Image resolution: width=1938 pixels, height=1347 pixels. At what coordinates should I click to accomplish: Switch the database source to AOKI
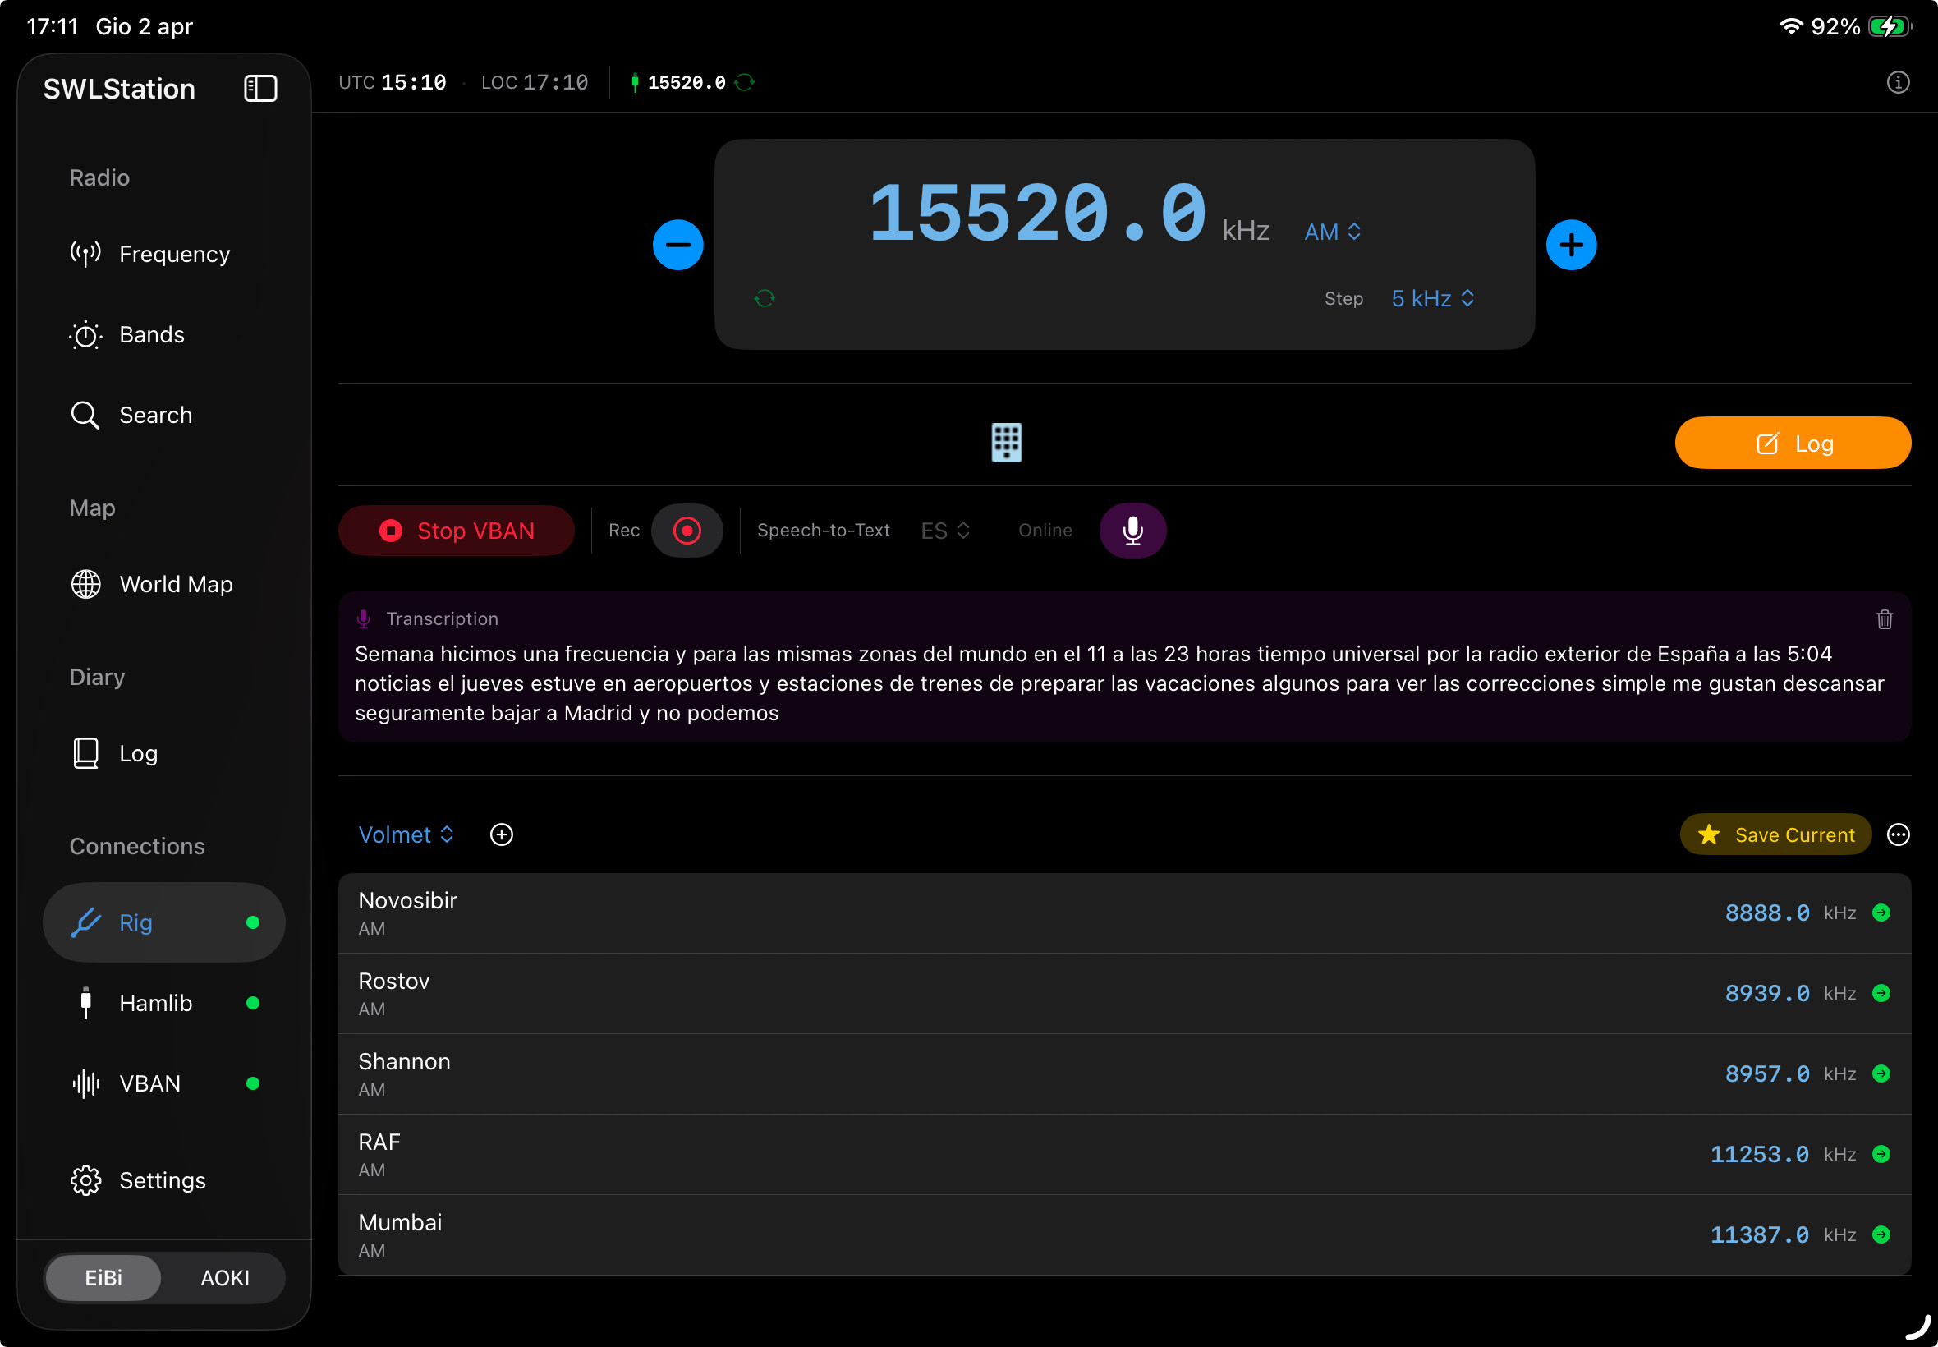pyautogui.click(x=223, y=1277)
